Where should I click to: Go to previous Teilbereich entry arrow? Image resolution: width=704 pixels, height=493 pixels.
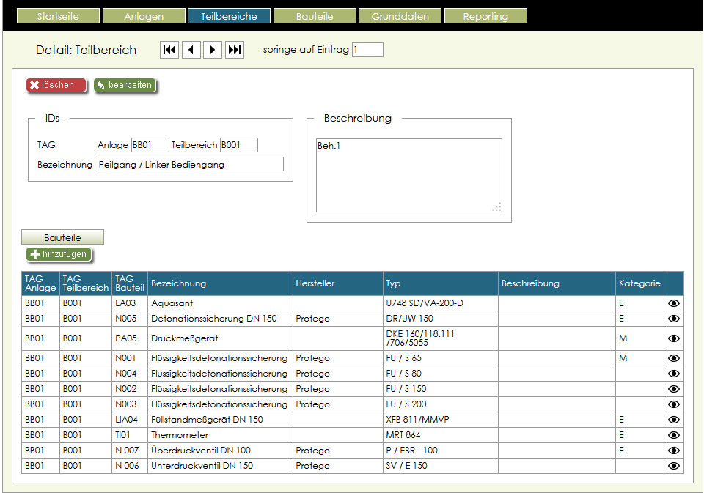tap(191, 50)
